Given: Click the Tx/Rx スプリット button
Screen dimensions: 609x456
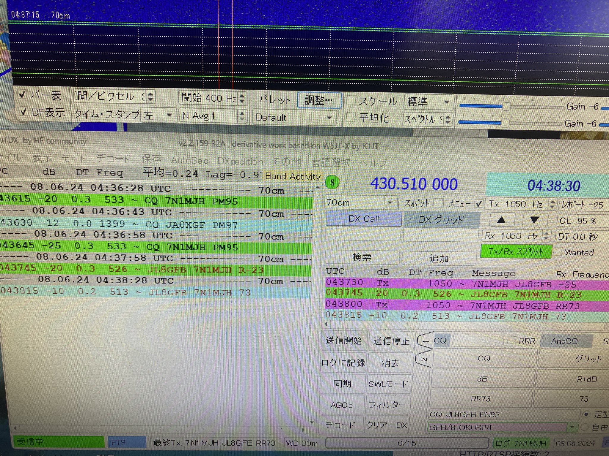Looking at the screenshot, I should tap(516, 252).
